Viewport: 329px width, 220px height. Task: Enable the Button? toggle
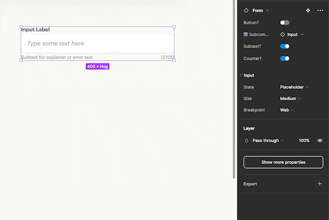285,23
